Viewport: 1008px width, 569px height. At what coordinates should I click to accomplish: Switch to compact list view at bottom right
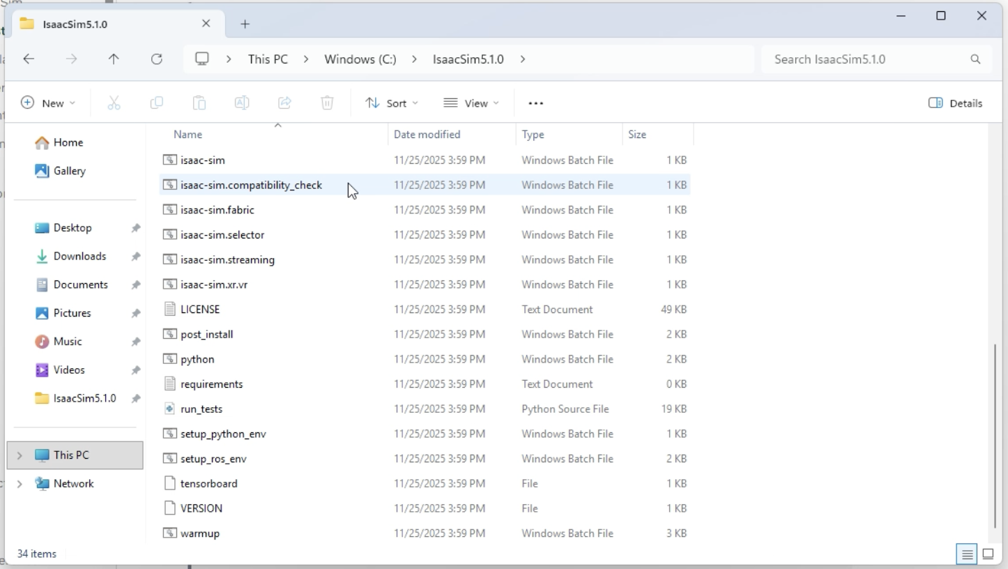(966, 554)
